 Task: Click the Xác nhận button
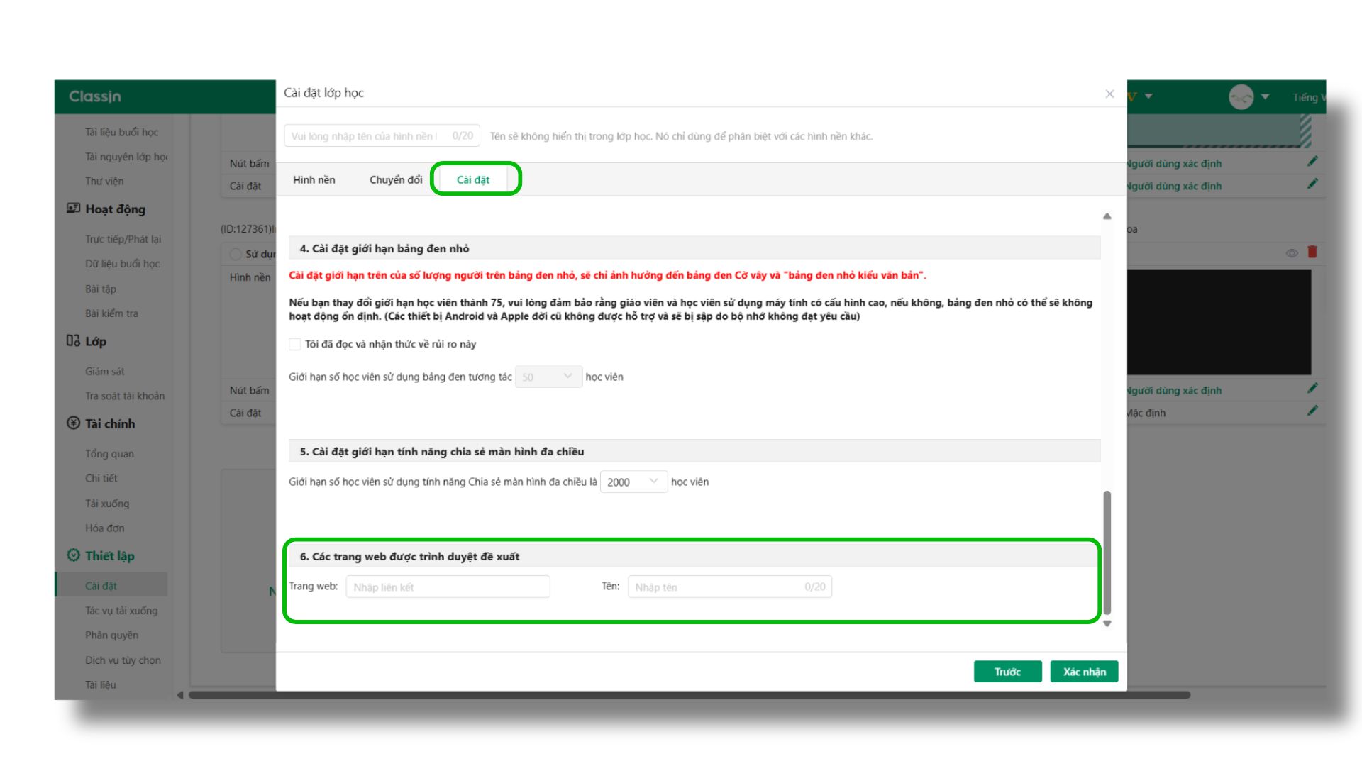coord(1083,672)
